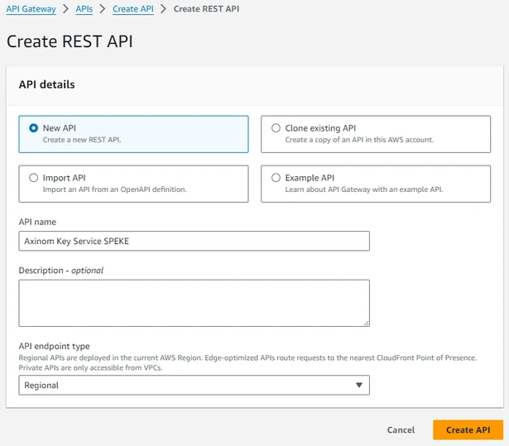
Task: Navigate back to Create API breadcrumb
Action: (133, 9)
